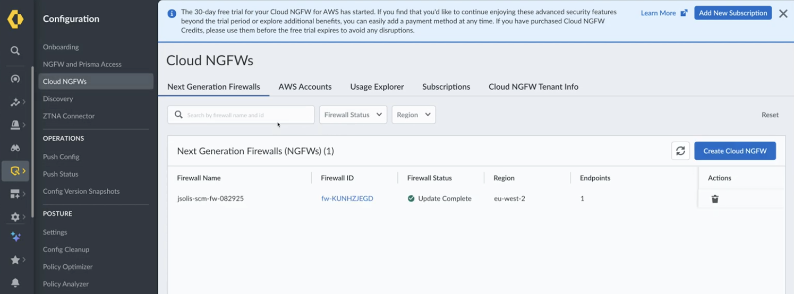The height and width of the screenshot is (294, 794).
Task: Delete firewall jsolis-scm-fw-082925 via trash icon
Action: click(x=715, y=199)
